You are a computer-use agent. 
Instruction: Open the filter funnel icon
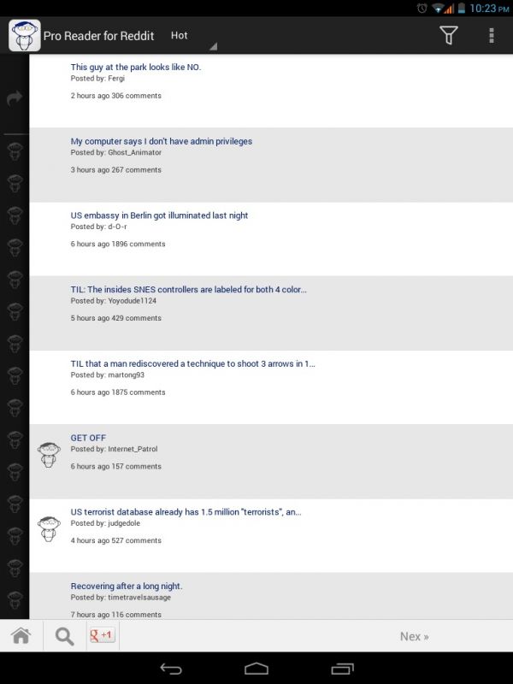(448, 35)
